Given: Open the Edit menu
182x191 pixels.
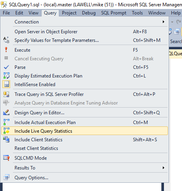Looking at the screenshot, I should click(x=19, y=13).
